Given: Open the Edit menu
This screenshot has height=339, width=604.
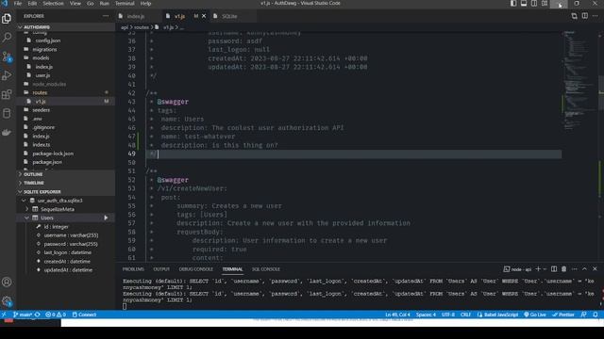Looking at the screenshot, I should tap(32, 4).
